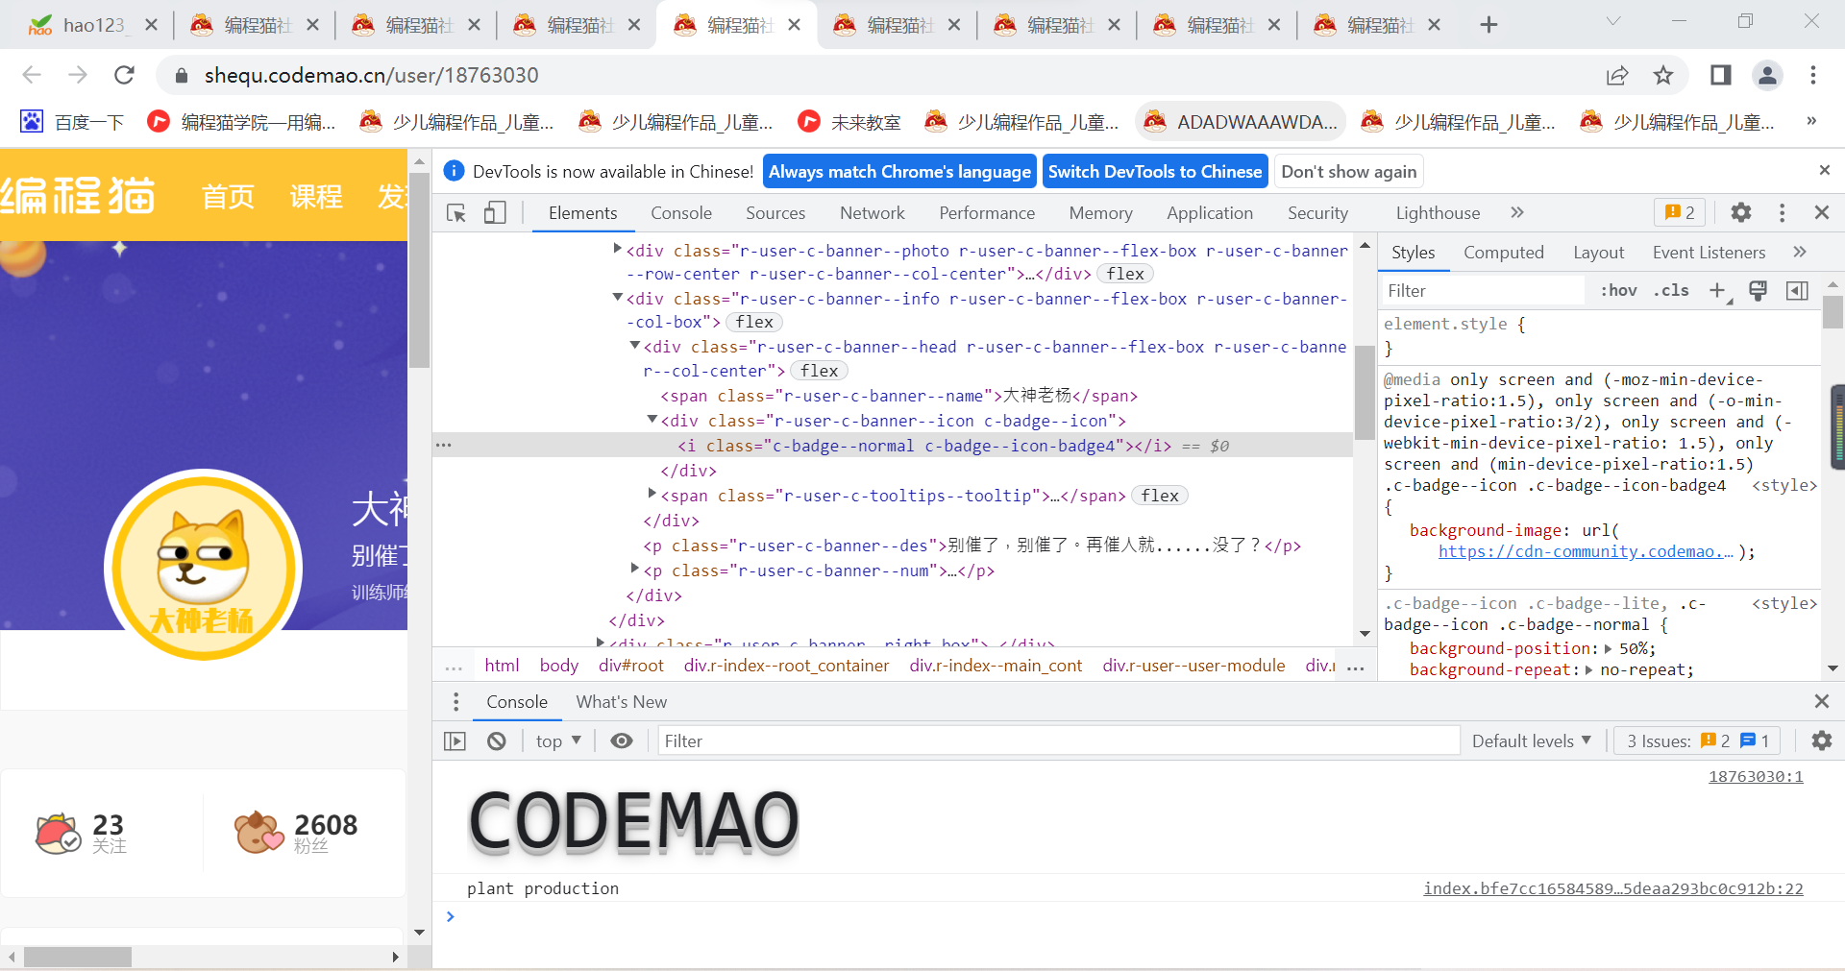Click Don't show again button

coord(1349,172)
